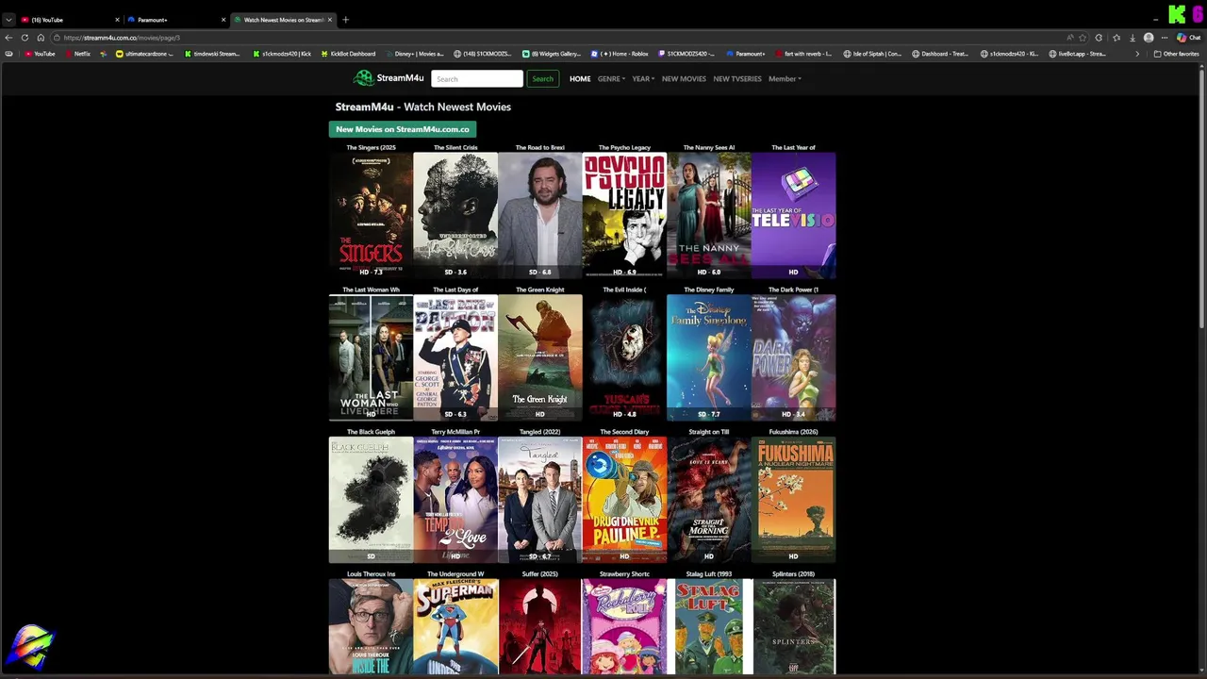Viewport: 1207px width, 679px height.
Task: Open the ultimatecardzone bookmark
Action: [x=144, y=54]
